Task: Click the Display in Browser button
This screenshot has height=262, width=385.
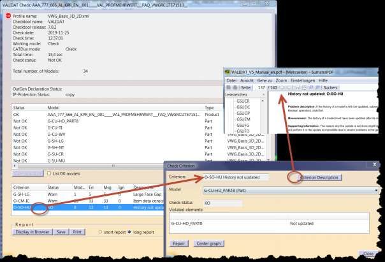Action: pos(32,232)
